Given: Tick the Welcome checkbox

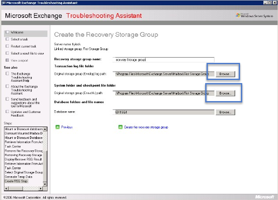Looking at the screenshot, I should (7, 32).
